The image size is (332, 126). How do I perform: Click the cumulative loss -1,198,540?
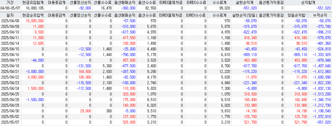(322, 111)
